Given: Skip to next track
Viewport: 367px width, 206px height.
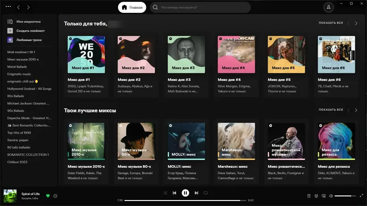Looking at the screenshot, I should [196, 193].
